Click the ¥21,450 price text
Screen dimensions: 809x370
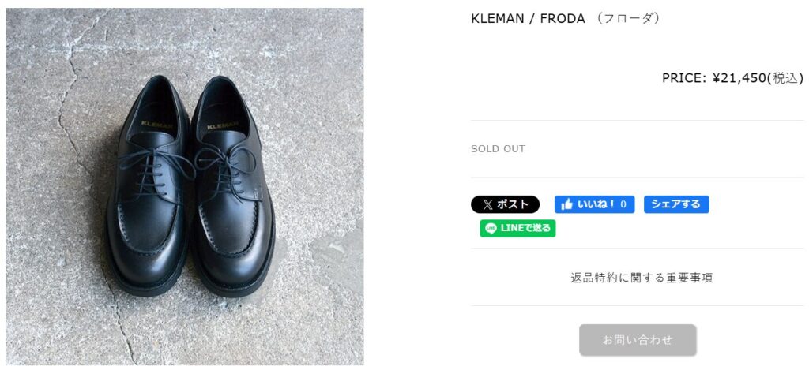[x=739, y=78]
